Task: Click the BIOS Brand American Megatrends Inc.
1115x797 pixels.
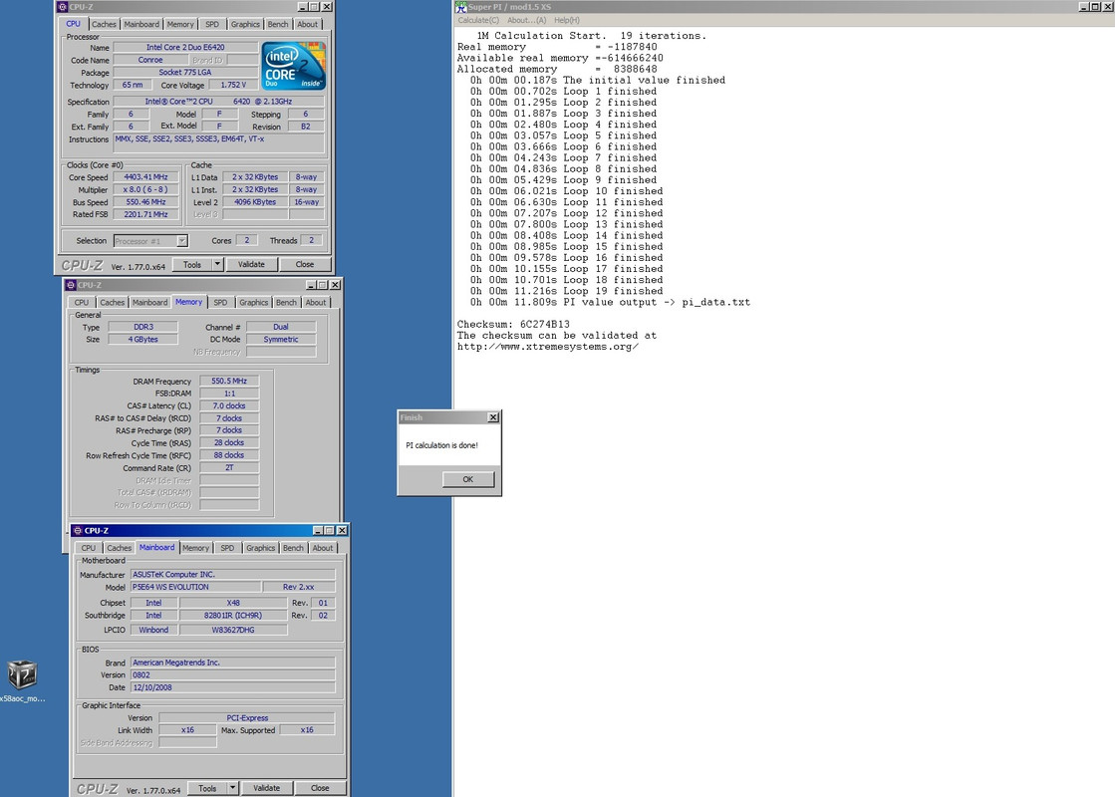Action: (x=232, y=663)
